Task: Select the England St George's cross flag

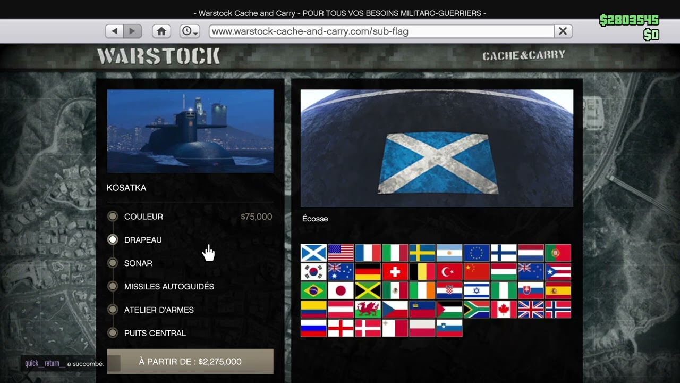Action: coord(341,328)
